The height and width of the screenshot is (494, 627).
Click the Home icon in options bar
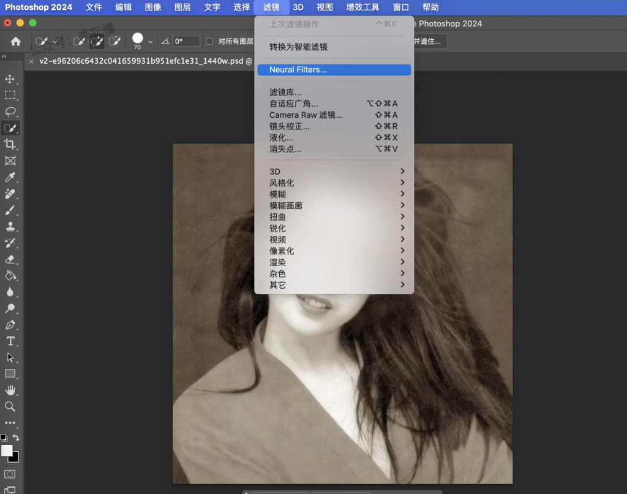click(x=15, y=41)
